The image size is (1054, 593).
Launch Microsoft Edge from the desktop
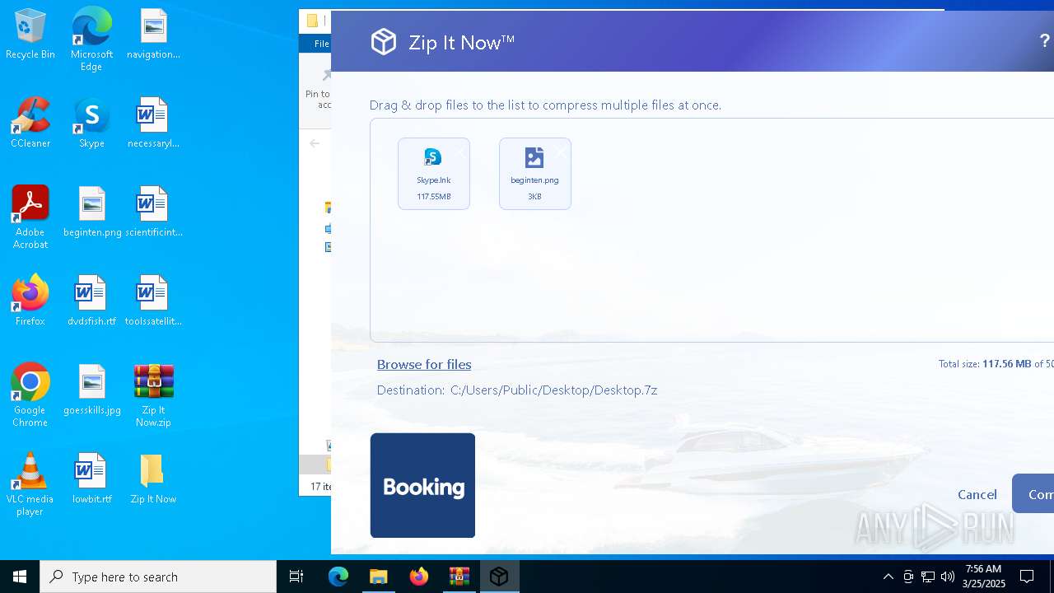[x=91, y=39]
